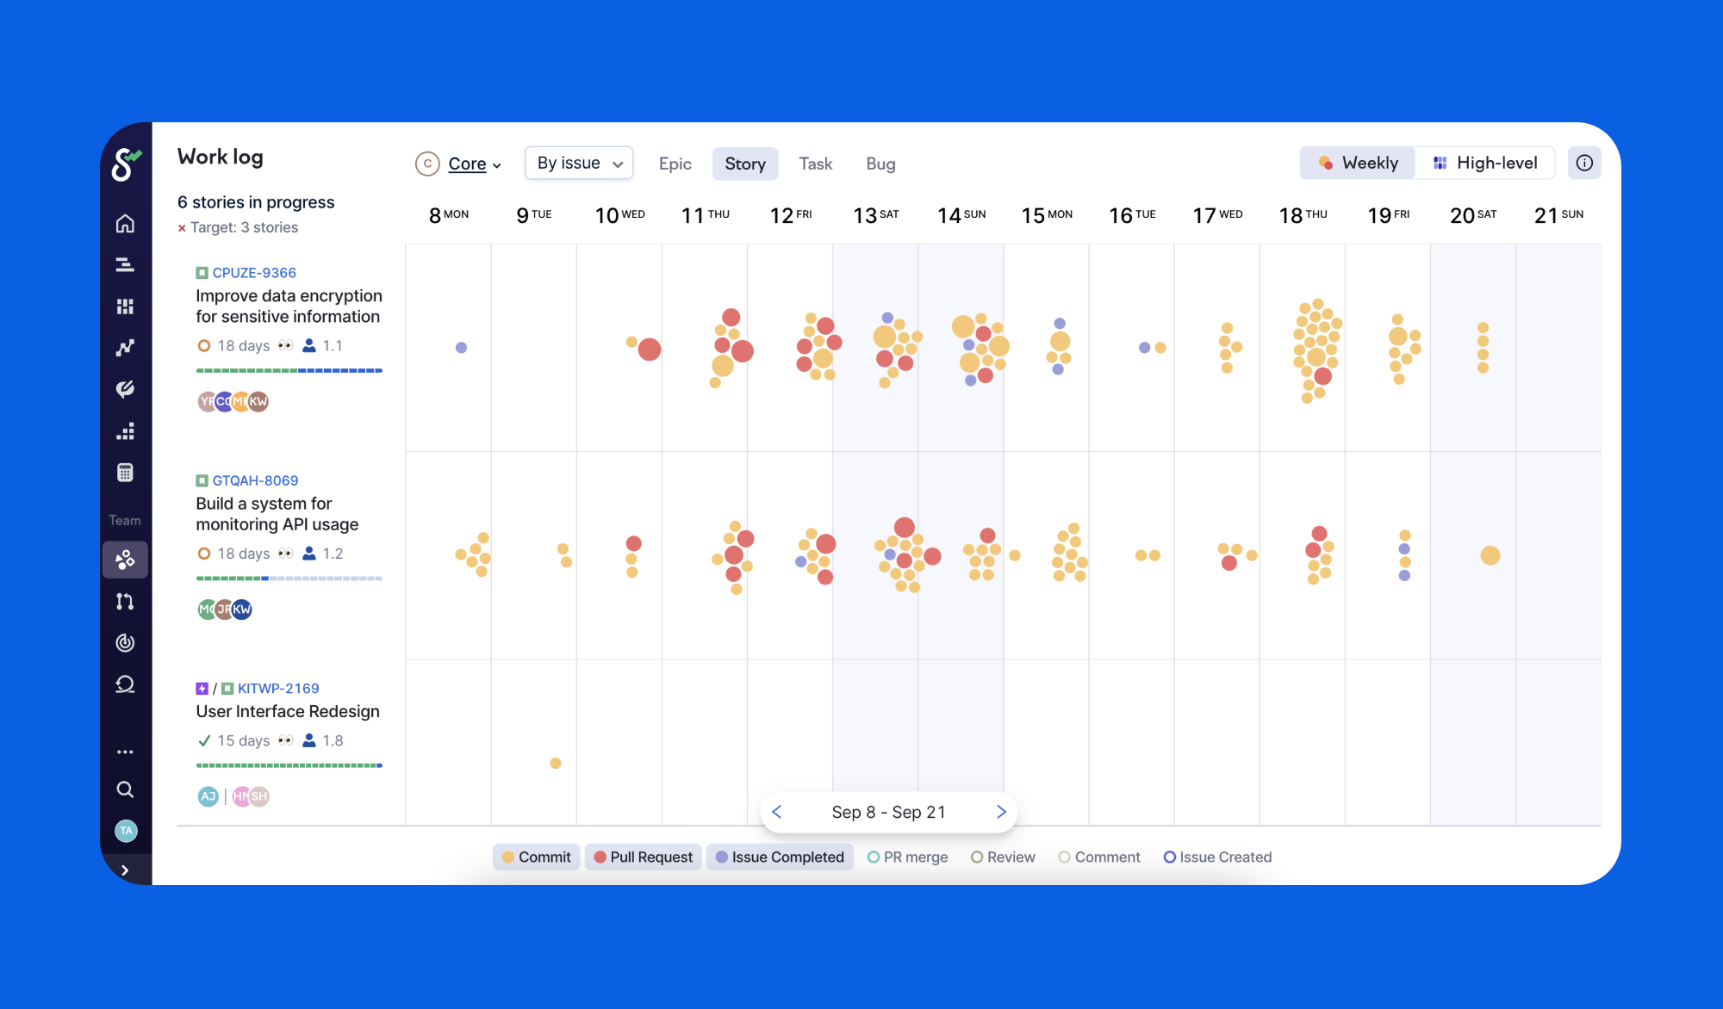Switch to the Epic tab
Image resolution: width=1723 pixels, height=1009 pixels.
675,164
